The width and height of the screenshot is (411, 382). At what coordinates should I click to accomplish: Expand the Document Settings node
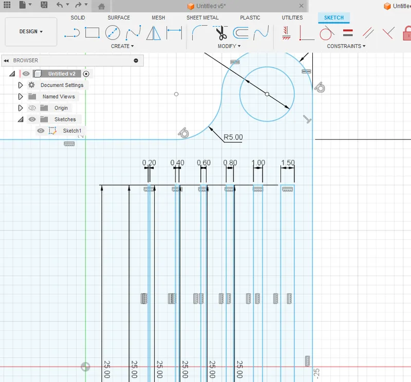click(x=21, y=85)
